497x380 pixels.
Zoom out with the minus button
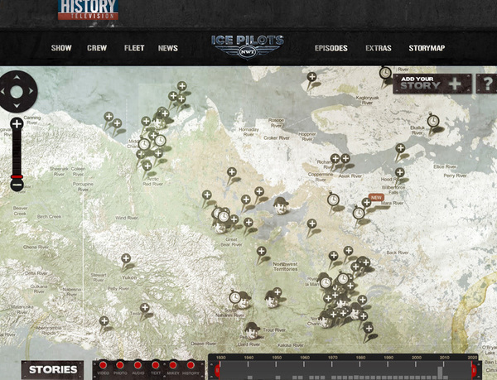[17, 185]
